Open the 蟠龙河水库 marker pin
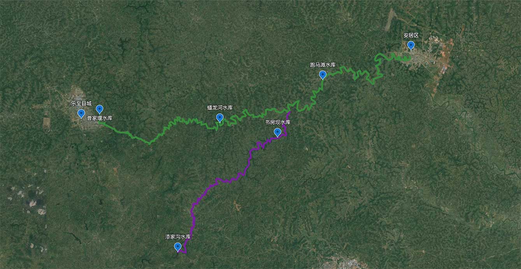This screenshot has width=521, height=269. pos(220,118)
